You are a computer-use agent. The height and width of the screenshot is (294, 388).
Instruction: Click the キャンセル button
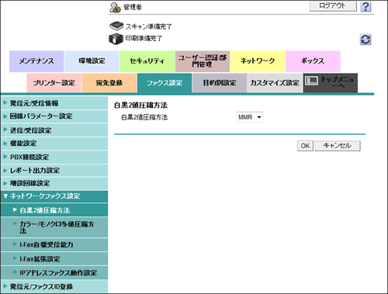(x=338, y=146)
